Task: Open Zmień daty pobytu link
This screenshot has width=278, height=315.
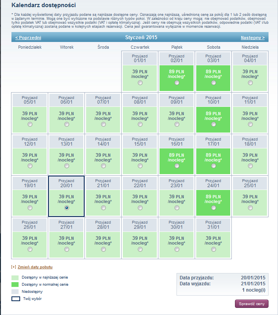Action: pos(35,267)
